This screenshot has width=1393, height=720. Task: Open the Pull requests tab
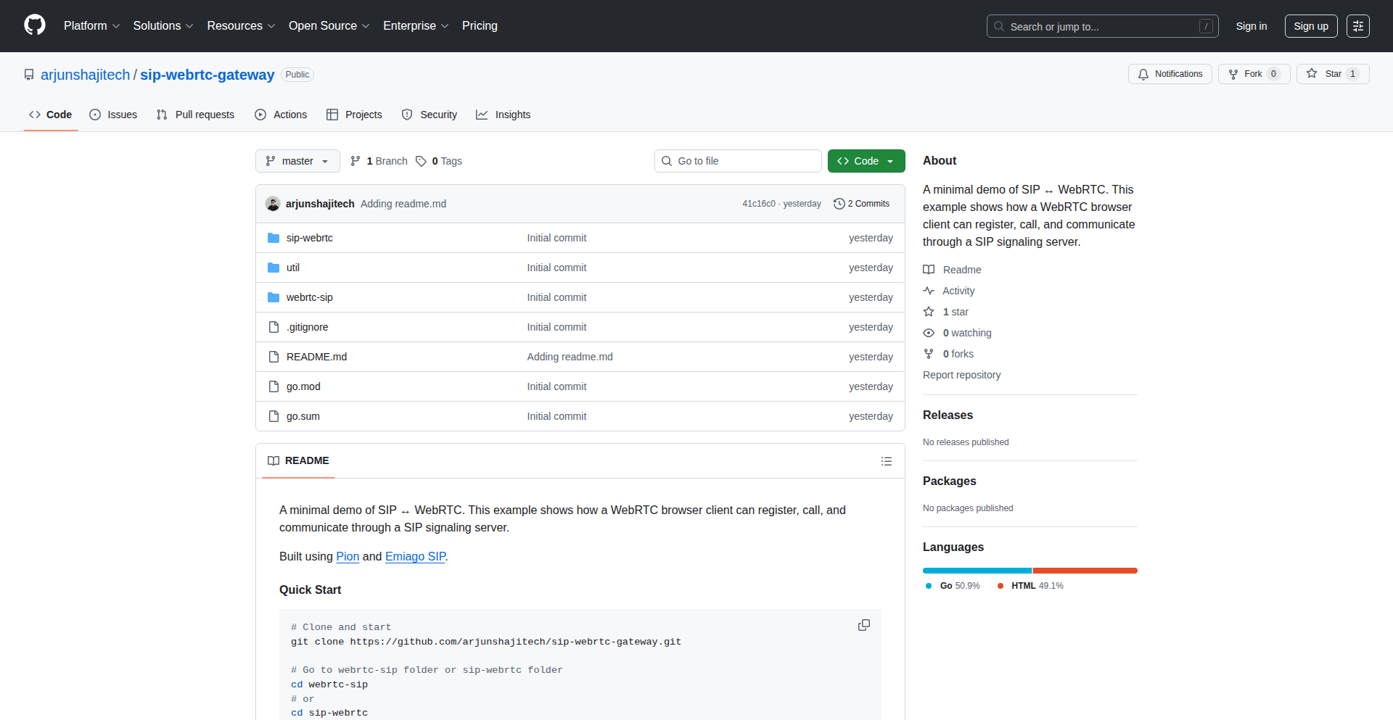195,115
